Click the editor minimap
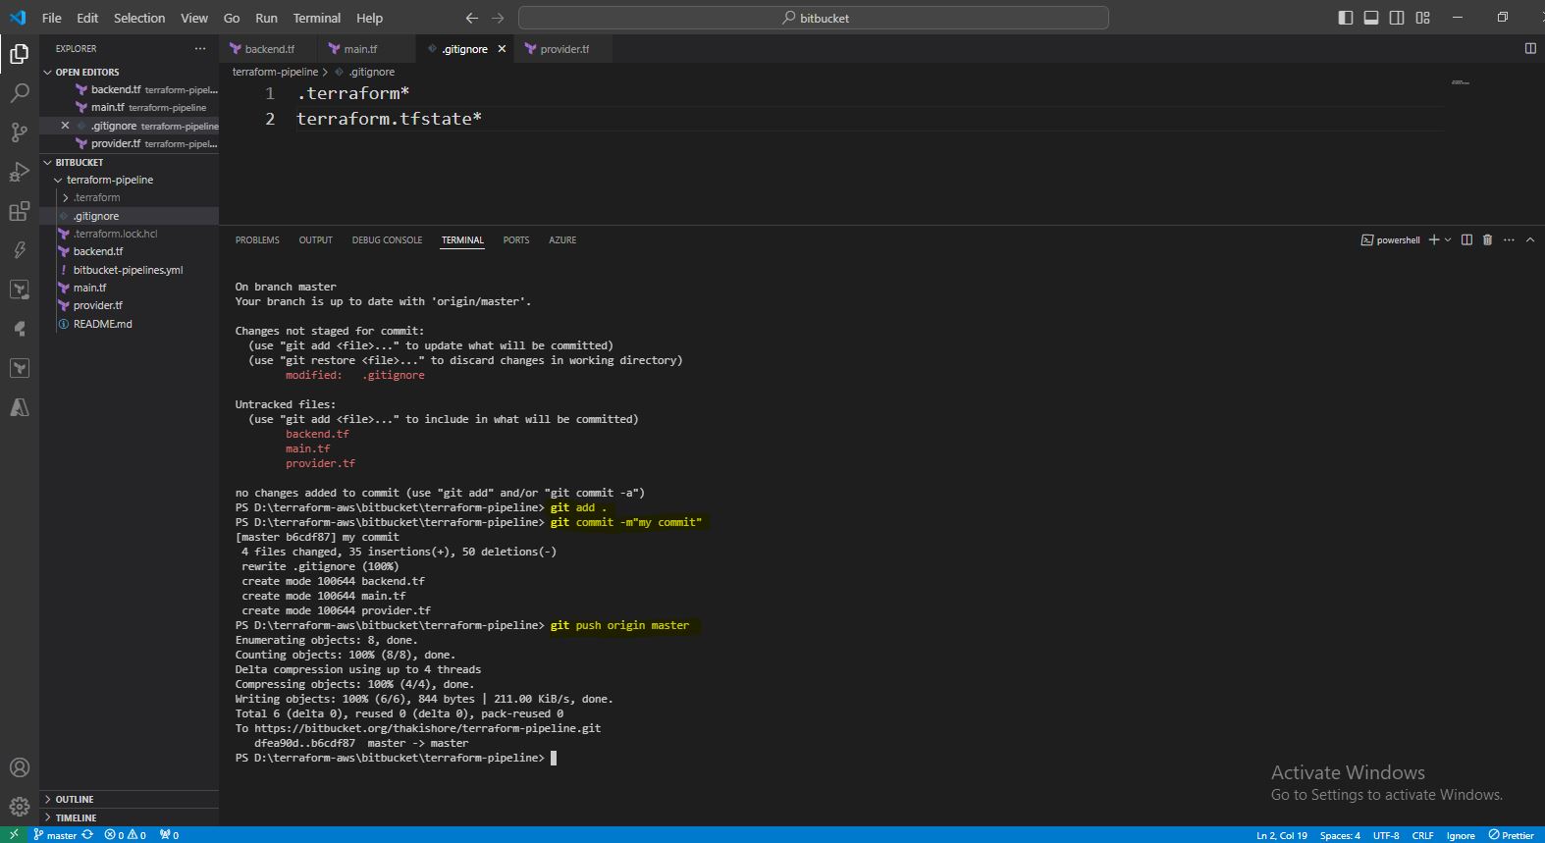 coord(1460,82)
